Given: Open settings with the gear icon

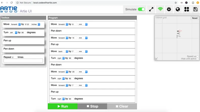Looking at the screenshot, I should [x=169, y=9].
